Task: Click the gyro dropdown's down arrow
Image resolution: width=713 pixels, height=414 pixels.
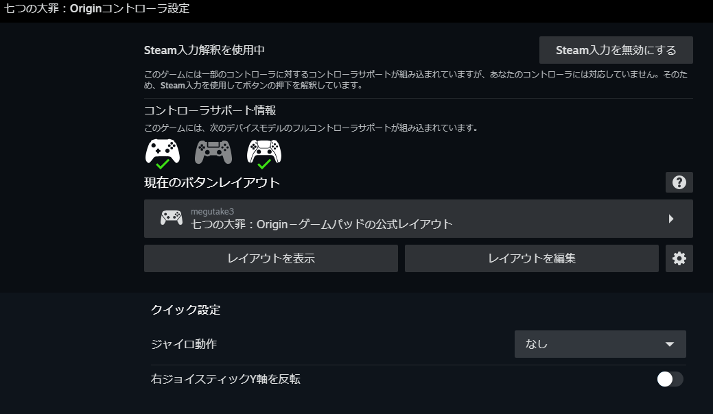Action: [669, 344]
